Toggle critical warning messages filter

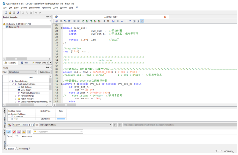pyautogui.click(x=19, y=132)
